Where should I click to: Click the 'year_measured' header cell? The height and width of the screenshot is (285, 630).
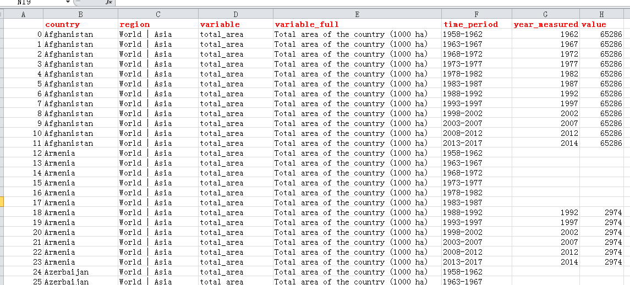click(546, 24)
